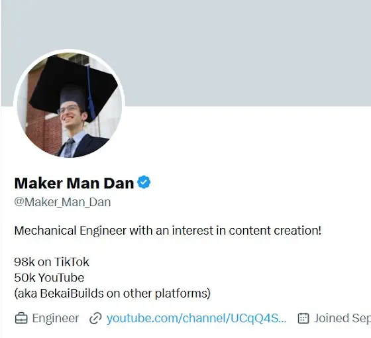Click the Mechanical Engineer bio sentence

168,231
